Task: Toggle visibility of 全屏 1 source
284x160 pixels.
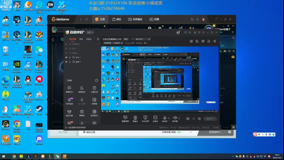Action: (66, 62)
